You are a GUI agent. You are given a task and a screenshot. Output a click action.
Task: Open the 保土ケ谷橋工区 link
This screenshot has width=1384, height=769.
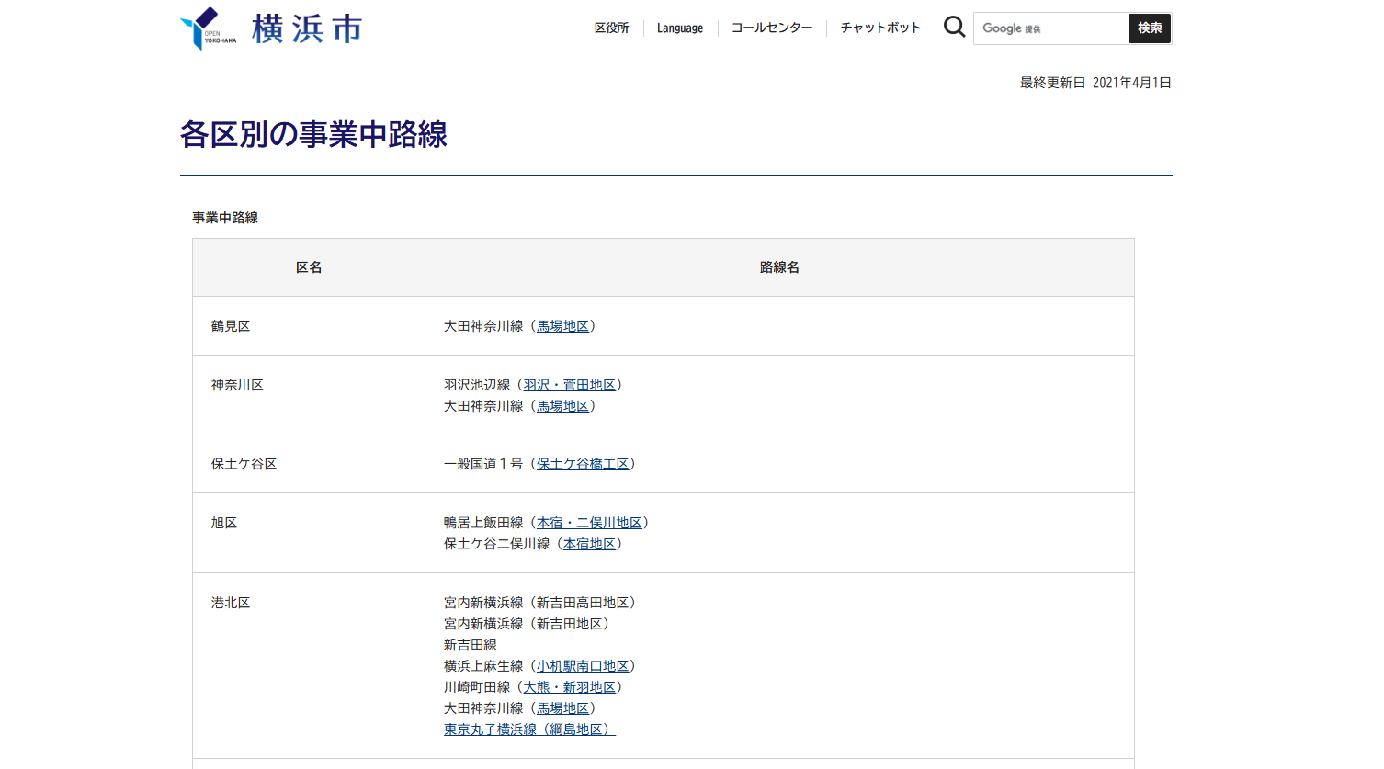click(583, 464)
